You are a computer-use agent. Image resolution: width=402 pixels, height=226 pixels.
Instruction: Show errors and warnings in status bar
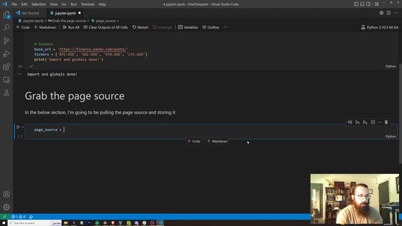click(x=18, y=217)
